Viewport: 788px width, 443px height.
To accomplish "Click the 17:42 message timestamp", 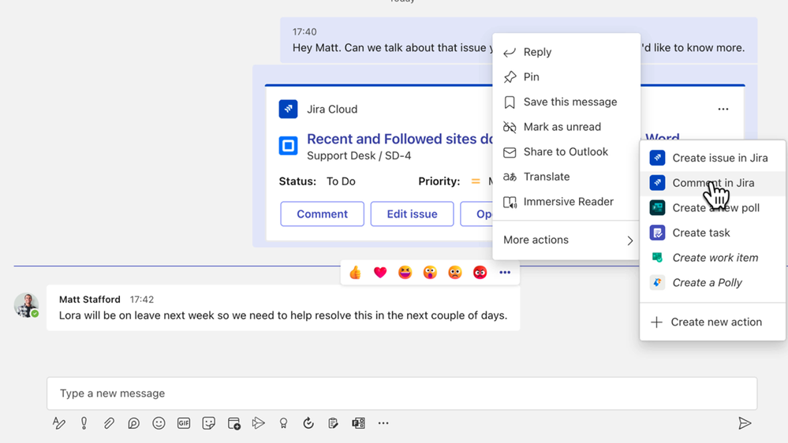I will pyautogui.click(x=142, y=300).
